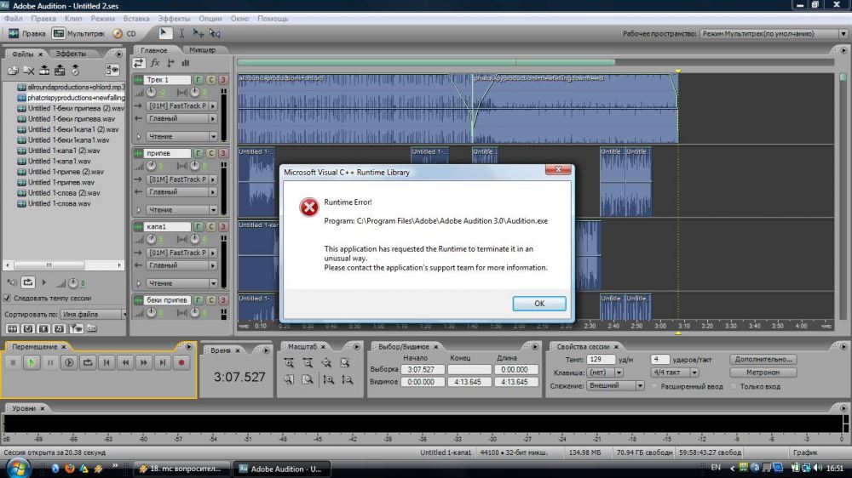Select file Untitled 1-слова.wav in list
The image size is (852, 478).
pyautogui.click(x=60, y=203)
